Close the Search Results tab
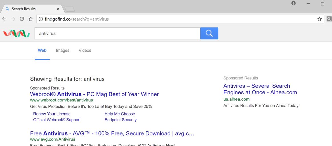 point(58,9)
